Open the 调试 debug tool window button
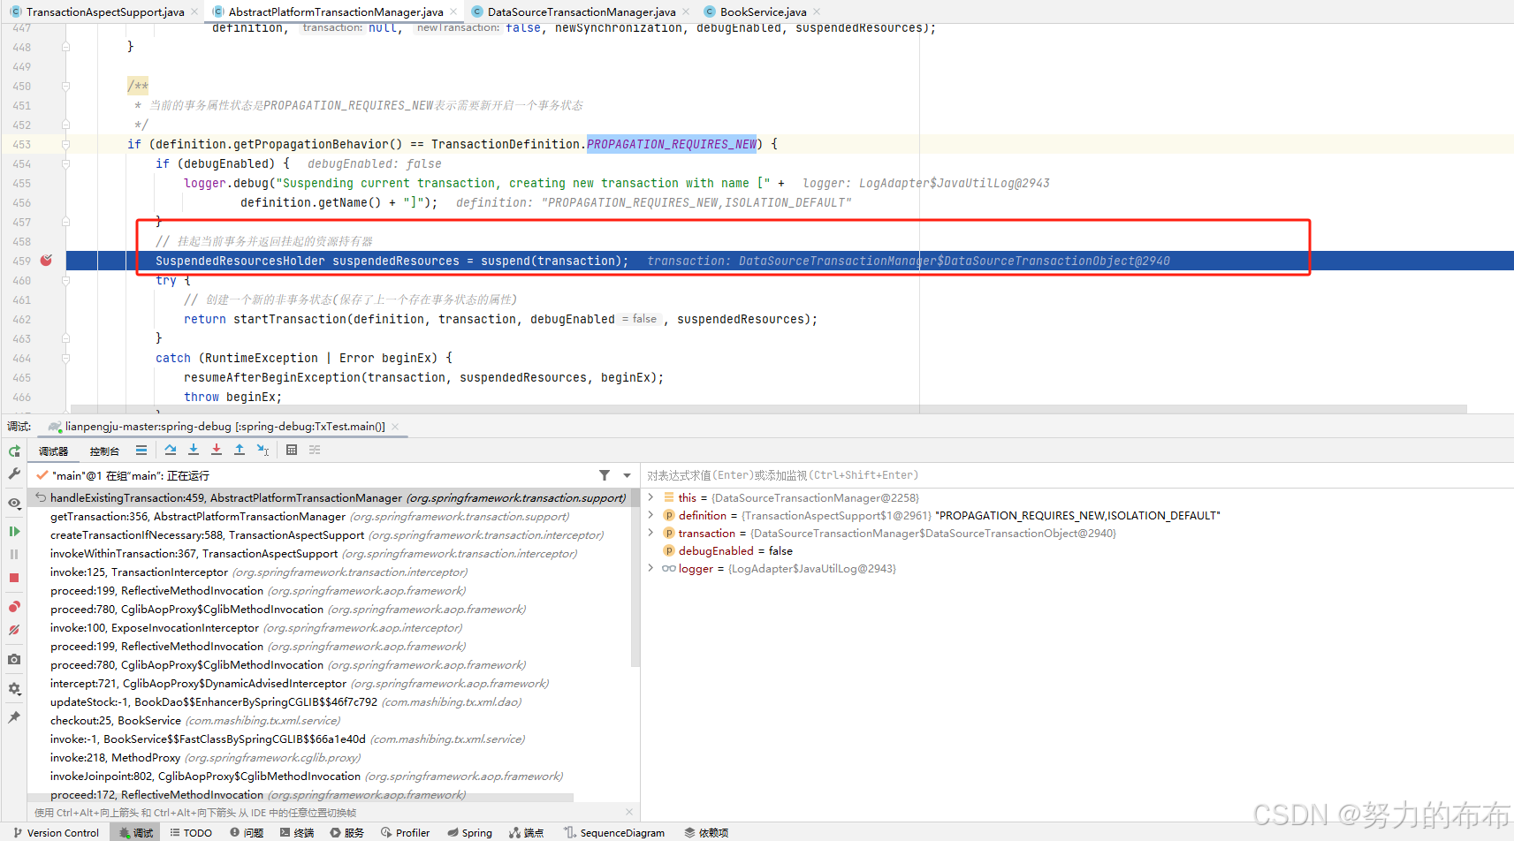The image size is (1514, 841). point(135,833)
